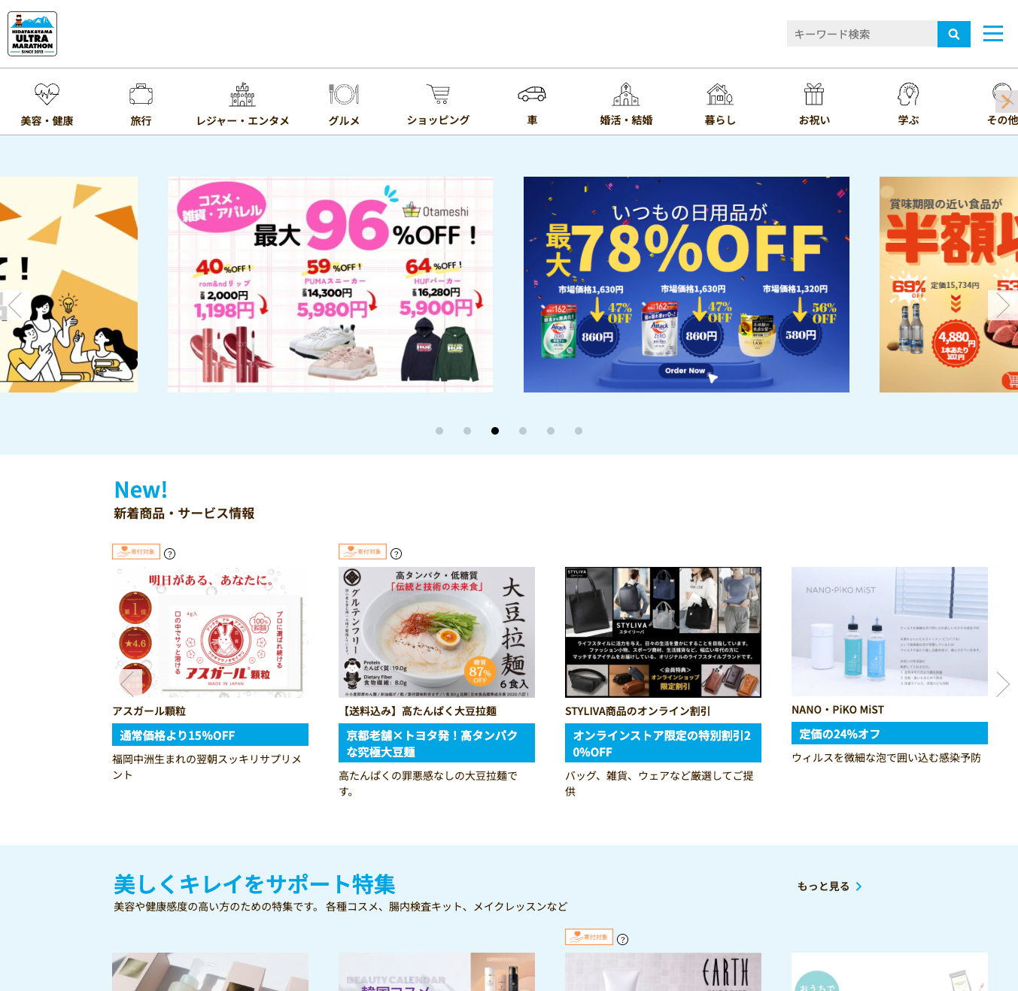Viewport: 1018px width, 991px height.
Task: Select the グルメ plate icon
Action: point(344,94)
